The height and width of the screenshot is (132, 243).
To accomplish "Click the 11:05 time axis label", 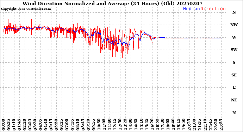I will pyautogui.click(x=104, y=125).
